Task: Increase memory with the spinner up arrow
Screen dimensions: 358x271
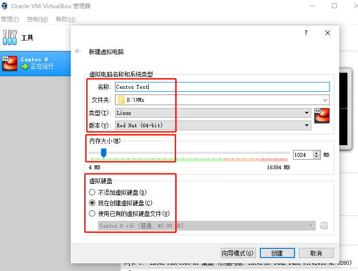Action: (317, 153)
